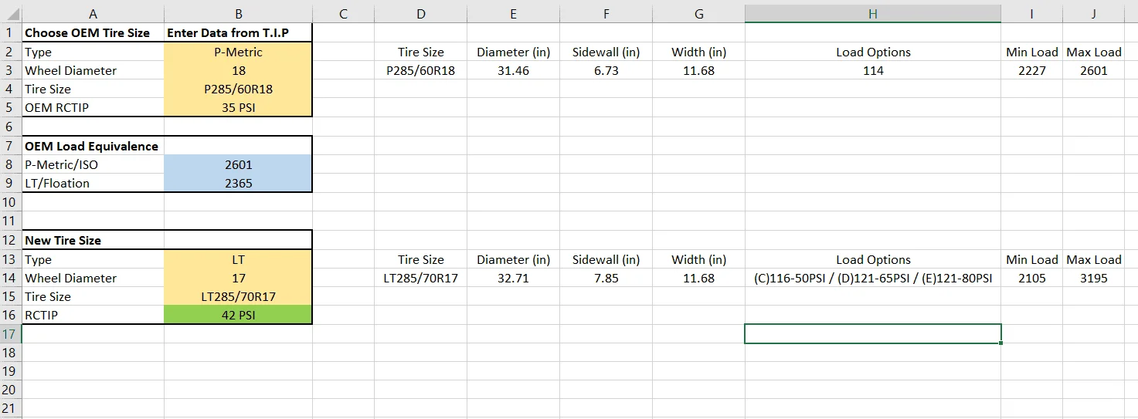
Task: Click the P-Metric type input cell
Action: pyautogui.click(x=238, y=52)
